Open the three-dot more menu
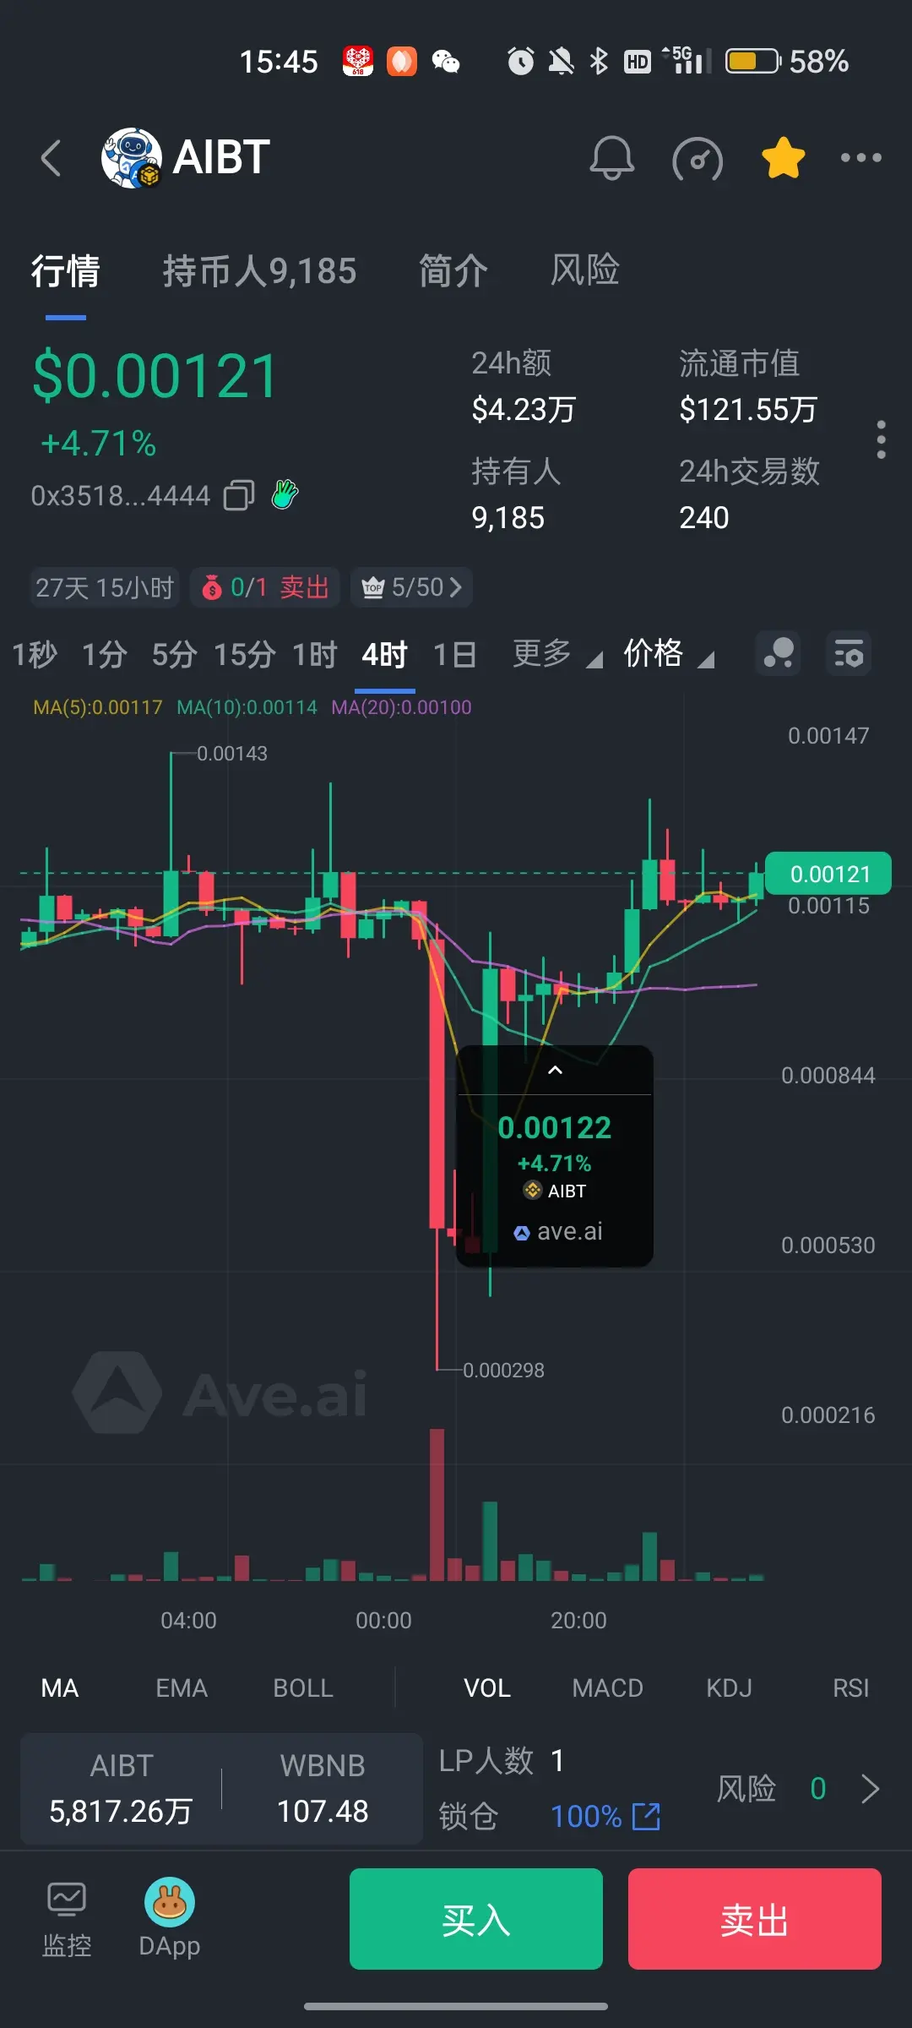This screenshot has width=912, height=2028. click(861, 158)
